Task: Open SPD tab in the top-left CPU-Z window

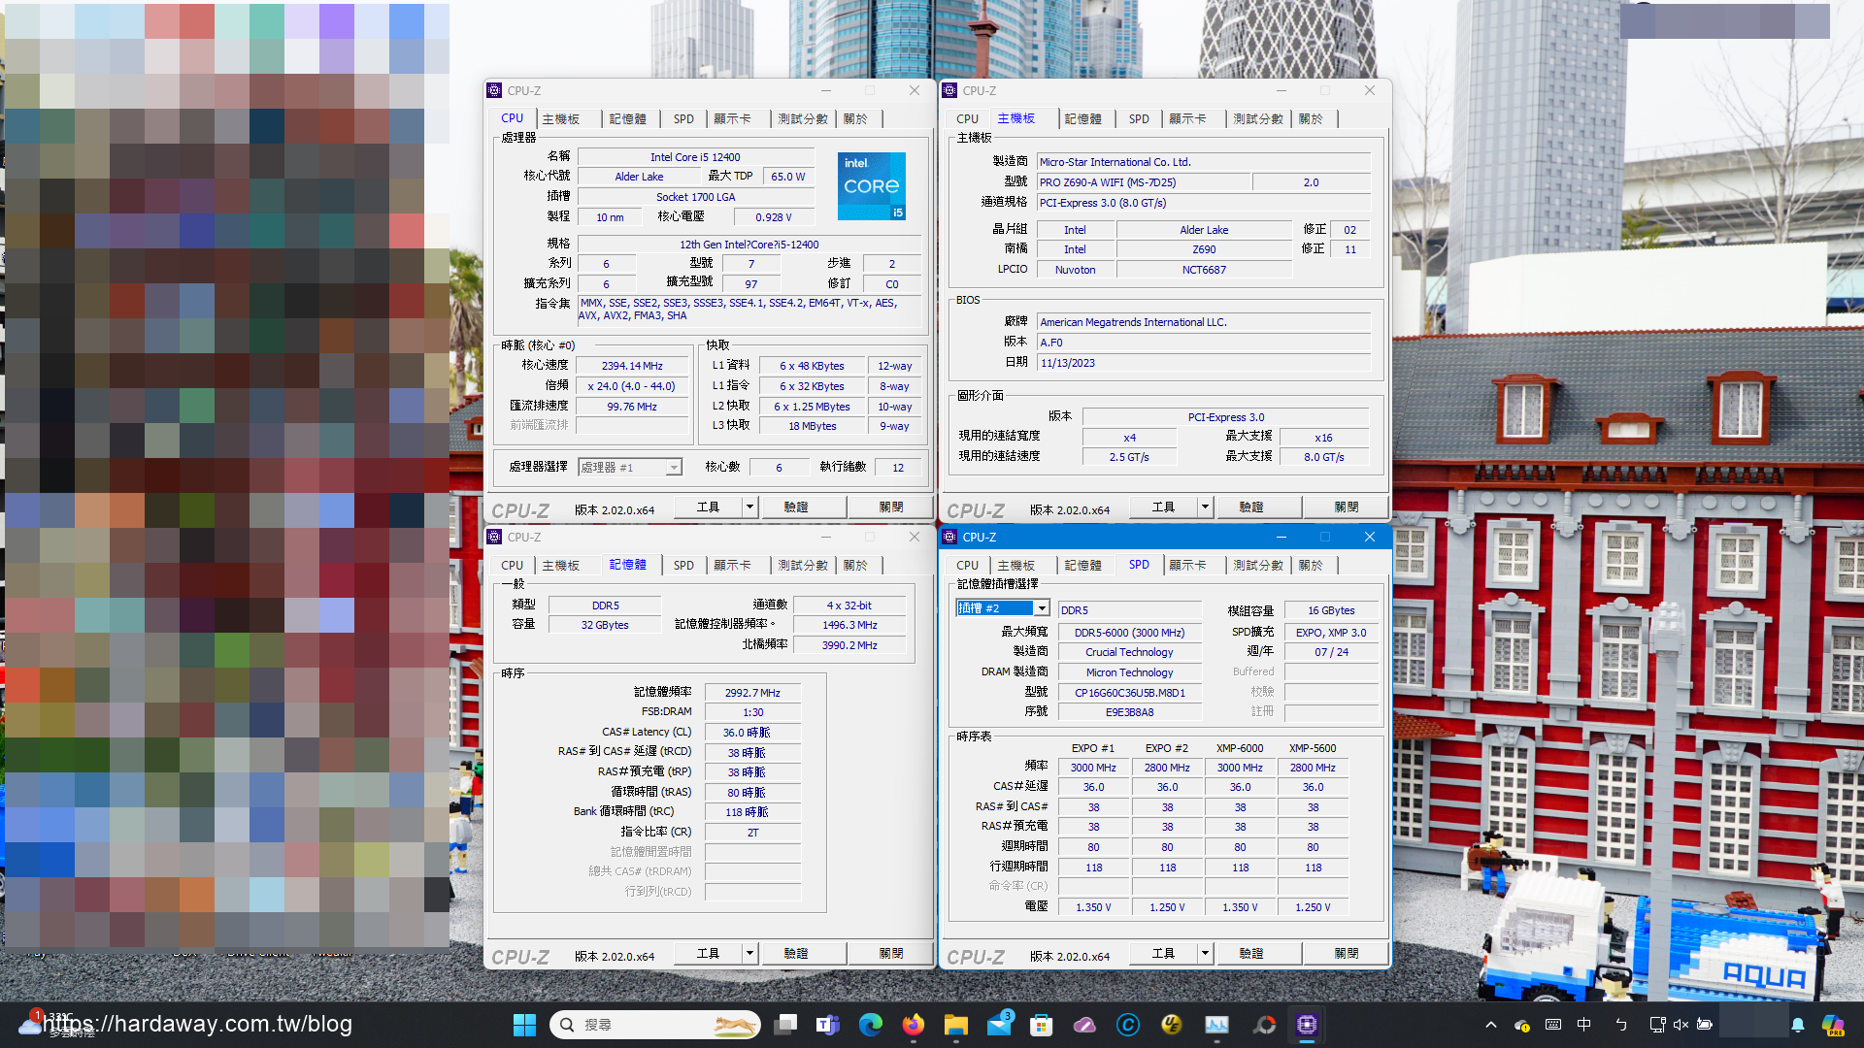Action: (x=683, y=118)
